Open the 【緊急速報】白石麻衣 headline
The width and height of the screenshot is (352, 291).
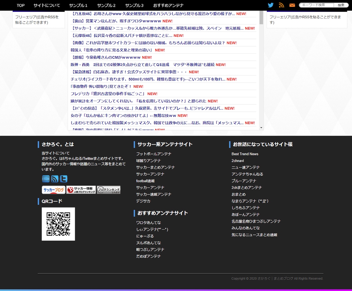click(129, 72)
